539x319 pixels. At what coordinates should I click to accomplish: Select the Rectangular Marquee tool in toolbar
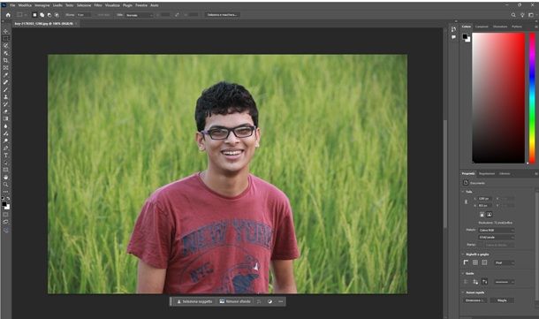[6, 39]
